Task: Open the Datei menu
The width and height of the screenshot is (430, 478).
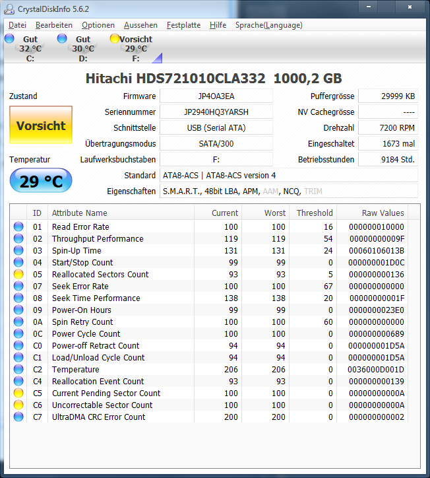Action: coord(17,25)
